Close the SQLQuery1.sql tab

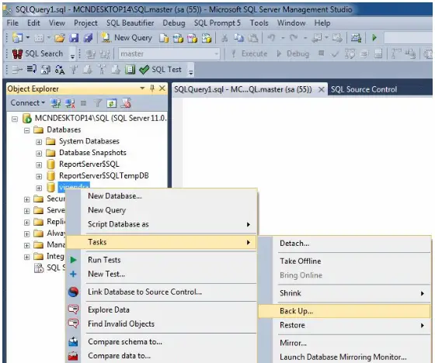click(x=321, y=89)
